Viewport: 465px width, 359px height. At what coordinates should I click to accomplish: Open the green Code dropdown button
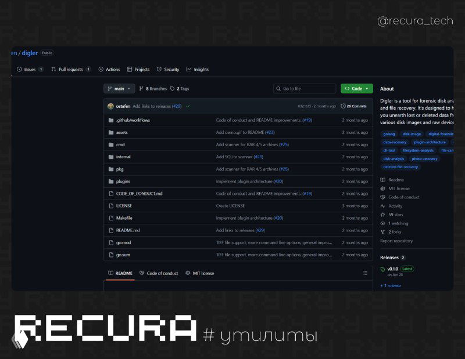(356, 89)
